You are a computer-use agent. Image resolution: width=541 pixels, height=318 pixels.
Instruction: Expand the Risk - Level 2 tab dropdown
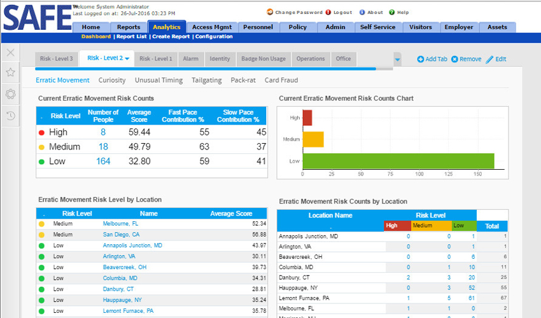[127, 59]
